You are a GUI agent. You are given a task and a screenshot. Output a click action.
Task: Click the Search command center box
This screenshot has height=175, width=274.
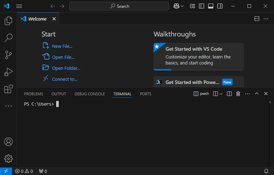[x=119, y=6]
